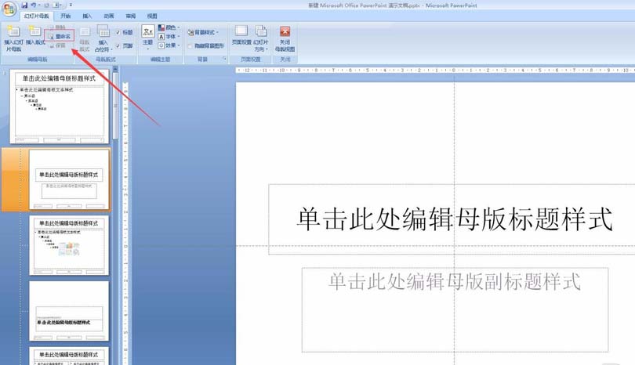Switch to the 插入 ribbon tab
This screenshot has width=635, height=365.
point(87,16)
